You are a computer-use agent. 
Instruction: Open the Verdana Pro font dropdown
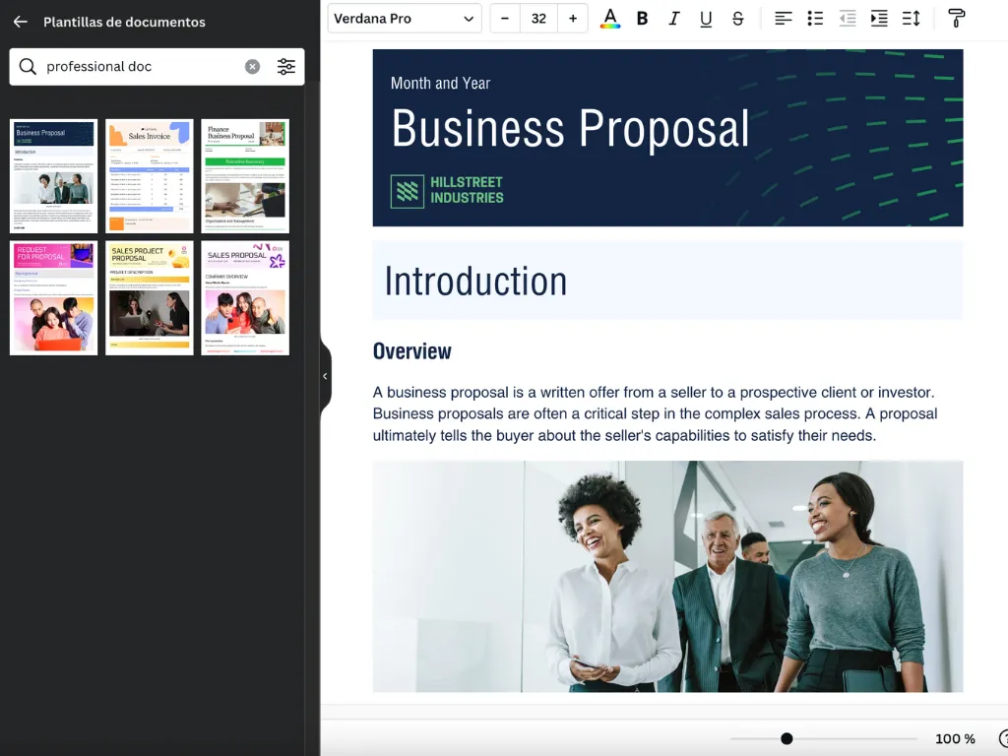(405, 19)
